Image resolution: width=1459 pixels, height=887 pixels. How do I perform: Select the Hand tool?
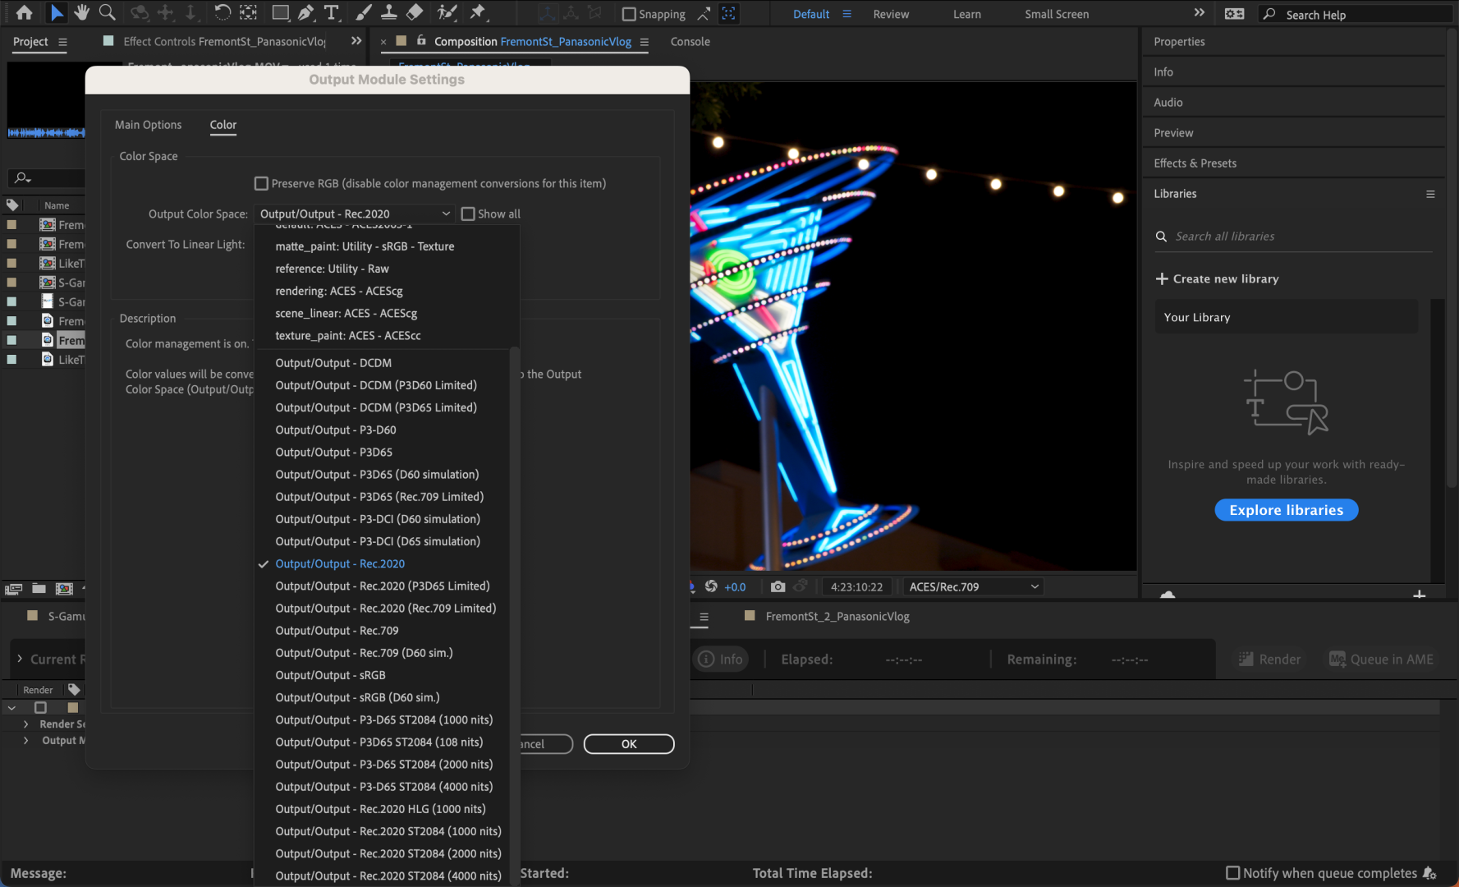(81, 12)
